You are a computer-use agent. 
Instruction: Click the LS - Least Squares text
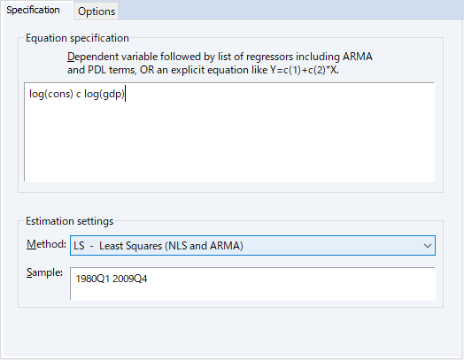pos(159,246)
